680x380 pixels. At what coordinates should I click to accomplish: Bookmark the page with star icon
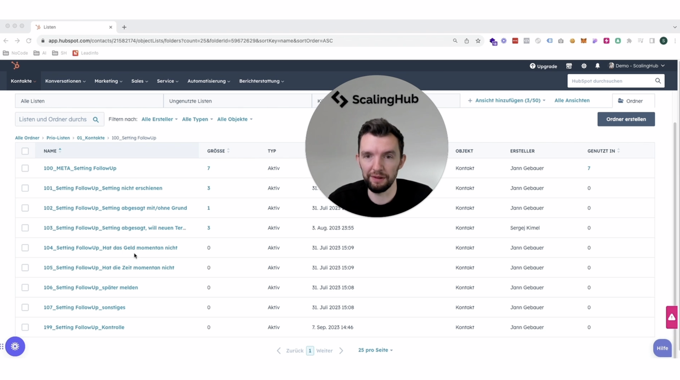point(478,41)
